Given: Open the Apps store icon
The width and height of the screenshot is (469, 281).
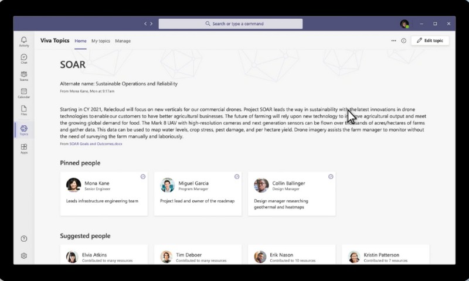Looking at the screenshot, I should [24, 149].
